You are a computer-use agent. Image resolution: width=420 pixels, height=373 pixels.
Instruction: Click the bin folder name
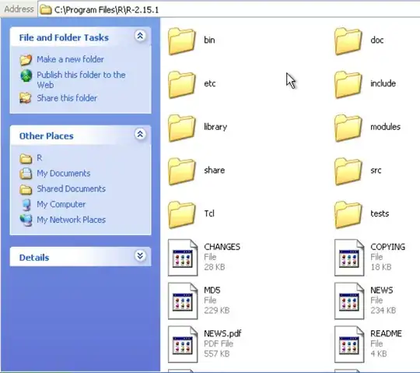[x=209, y=40]
